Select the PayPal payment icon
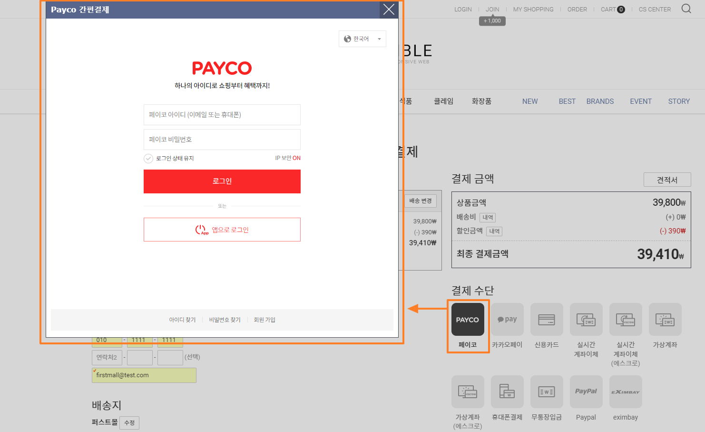This screenshot has width=705, height=432. coord(586,392)
